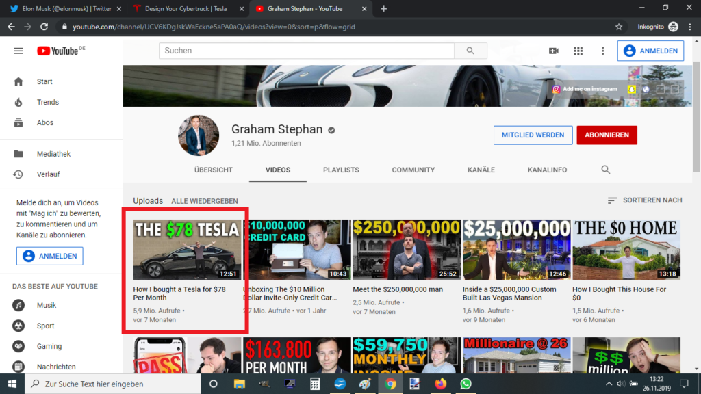Open Snapchat link icon on banner
The height and width of the screenshot is (394, 701).
click(x=631, y=90)
